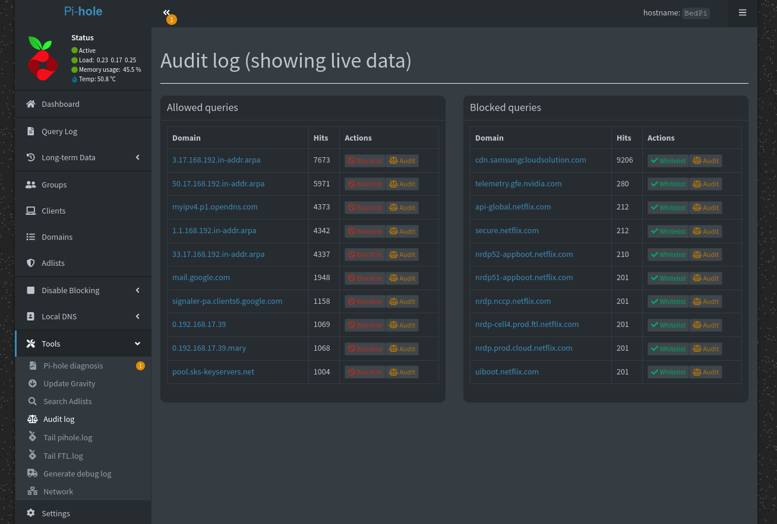Viewport: 777px width, 524px height.
Task: Click the Update Gravity download icon
Action: pyautogui.click(x=33, y=383)
